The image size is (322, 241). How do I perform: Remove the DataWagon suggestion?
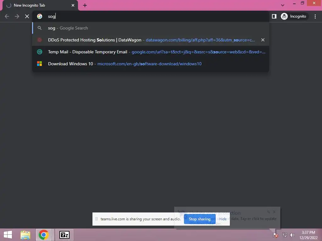(x=263, y=40)
